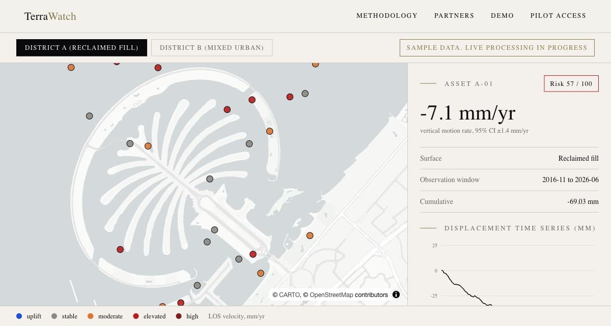
Task: Select the gray marker alone in open water west of the crescent
Action: (90, 116)
